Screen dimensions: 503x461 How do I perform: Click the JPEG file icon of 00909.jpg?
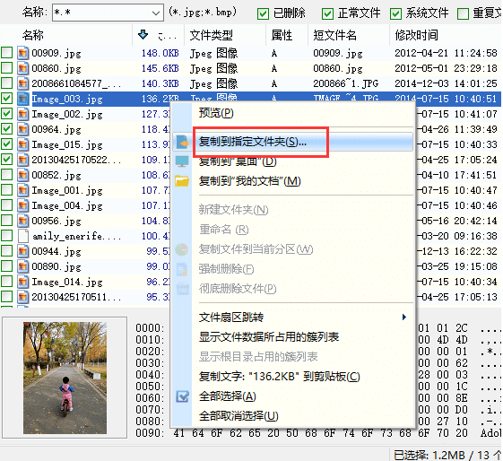tap(22, 53)
